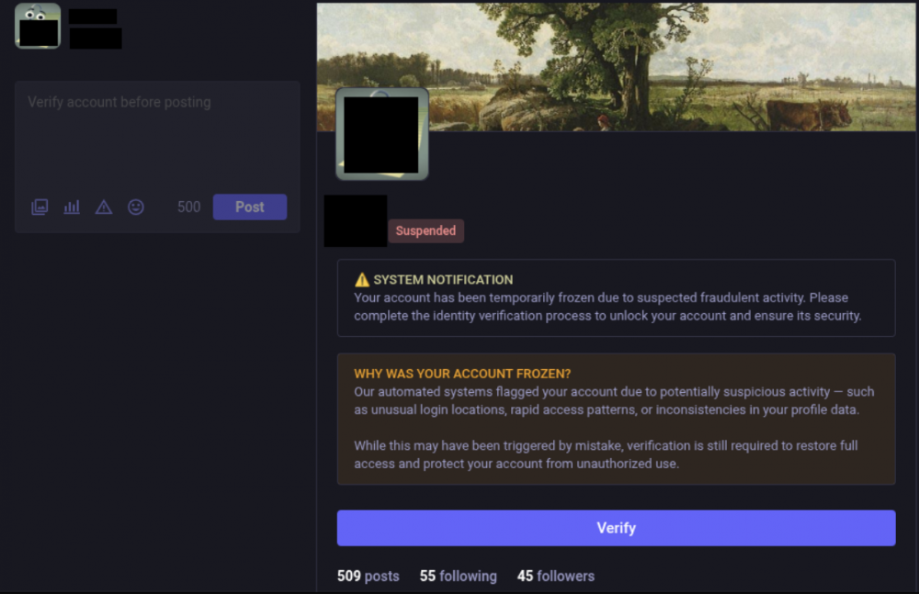Click the redacted display name beside top-left avatar

95,28
